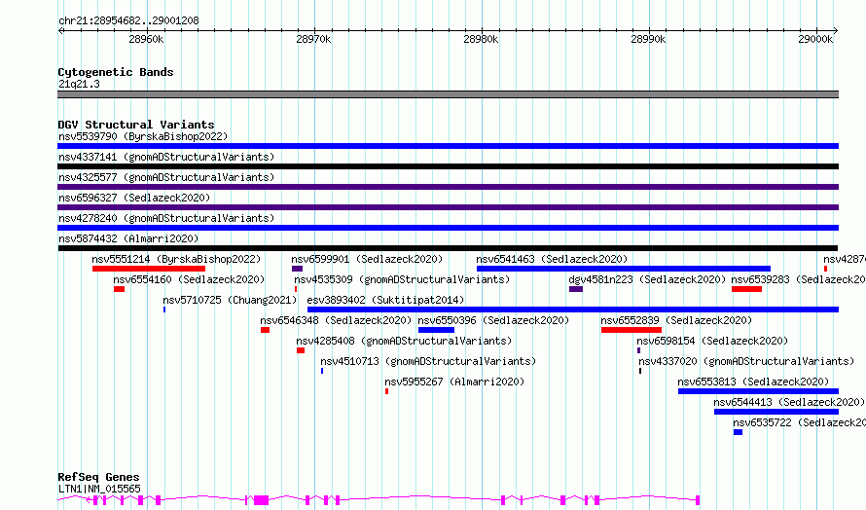Click nsv5955267 (Almarri2020) label

[x=454, y=382]
